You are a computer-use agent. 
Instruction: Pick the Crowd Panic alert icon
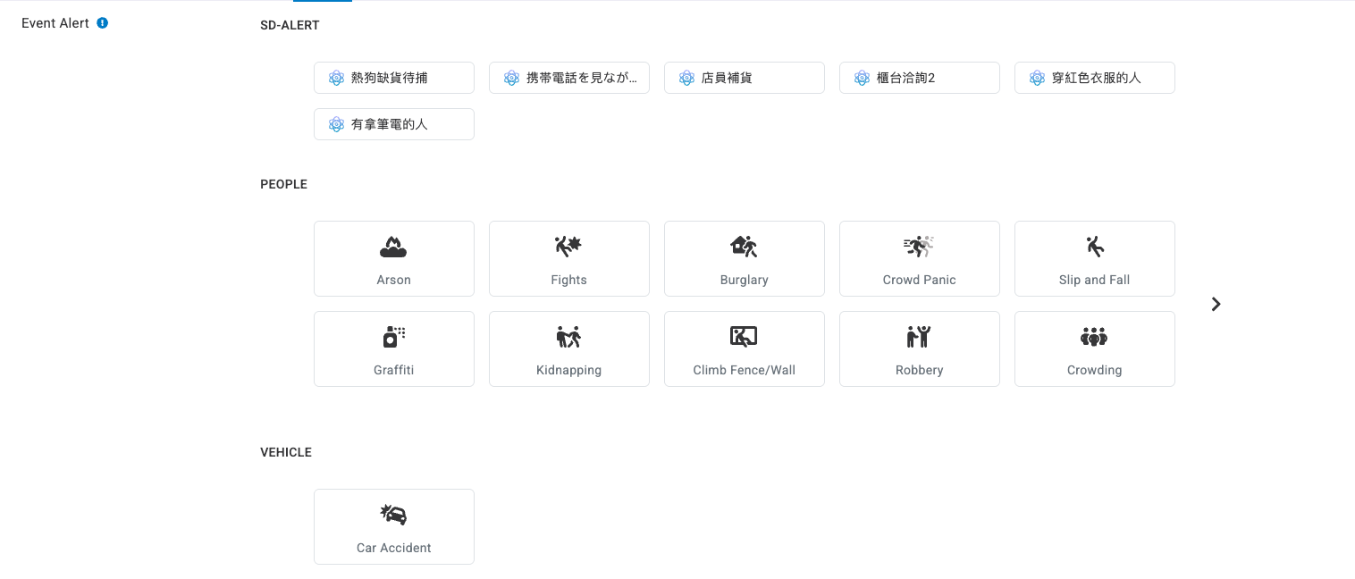point(919,248)
